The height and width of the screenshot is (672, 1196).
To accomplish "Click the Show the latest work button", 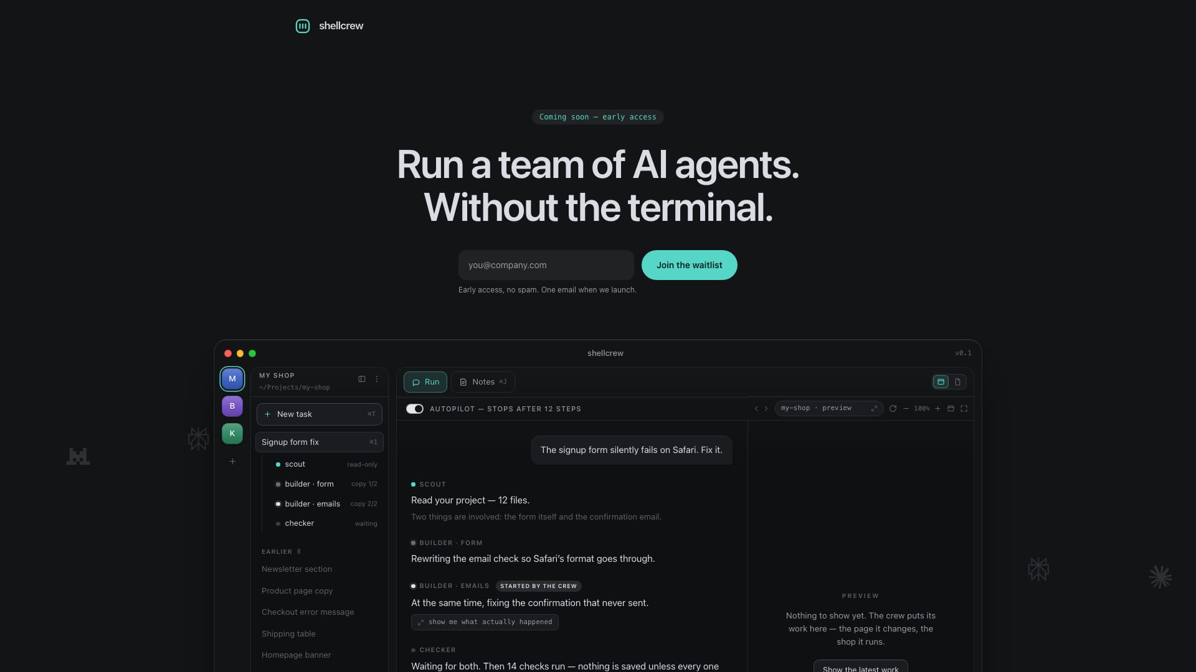I will (x=860, y=667).
